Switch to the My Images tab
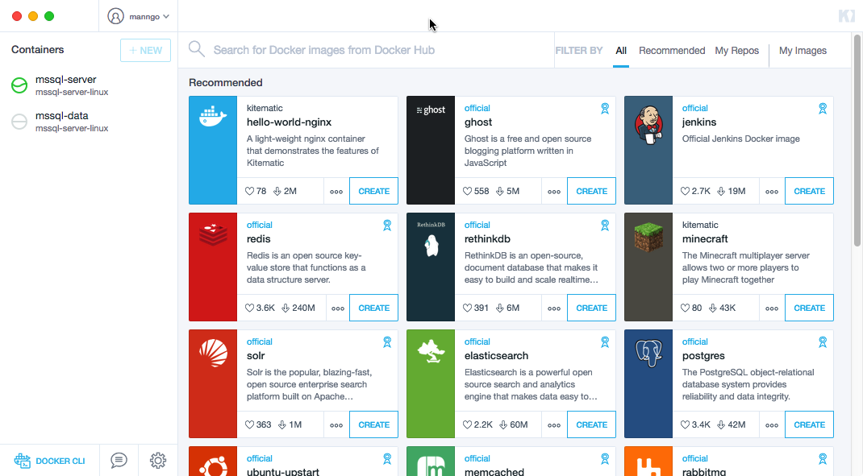This screenshot has height=476, width=863. click(x=803, y=51)
